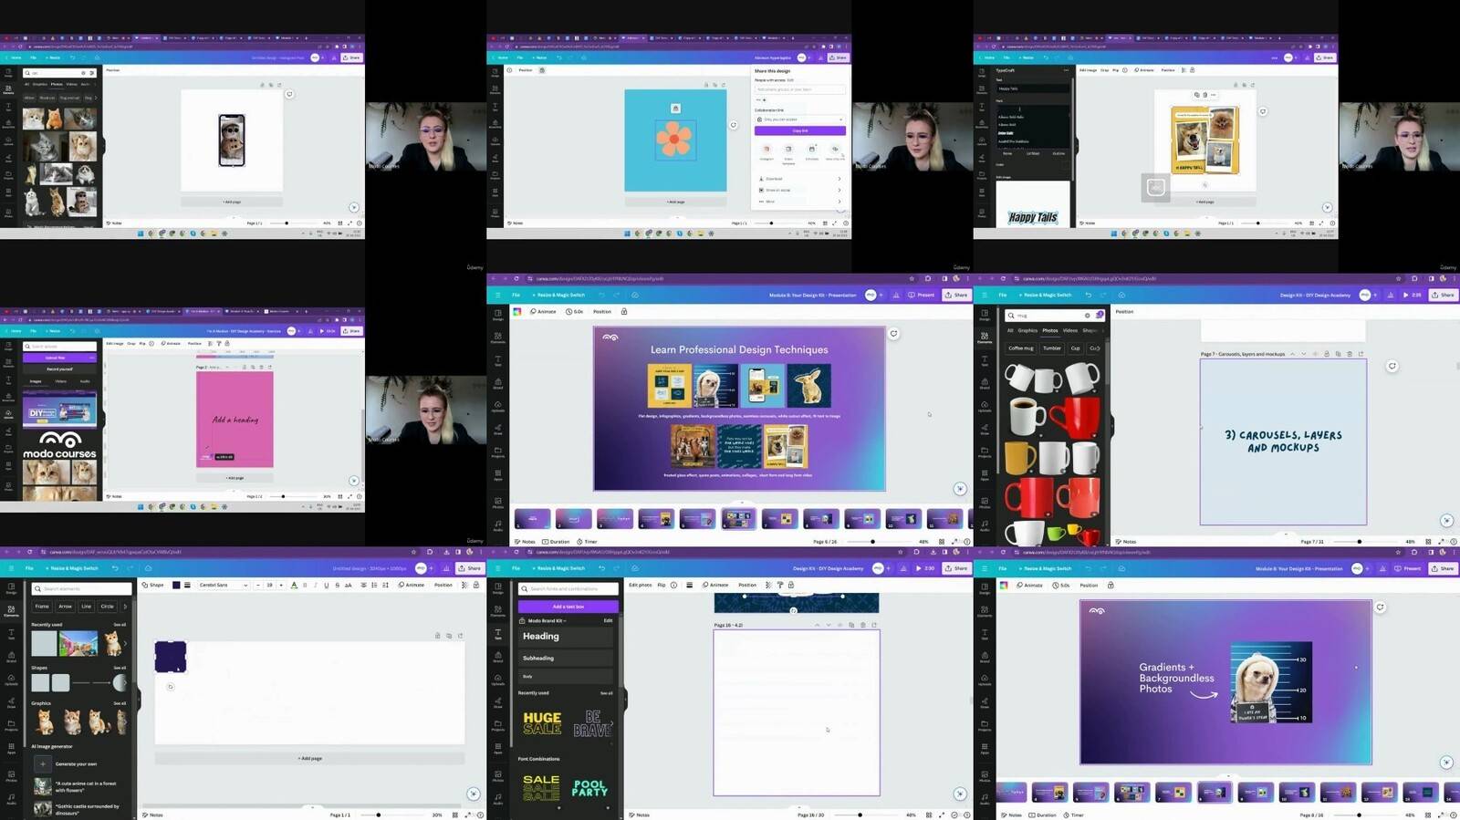Open the font dropdown in the untitled design window

tap(223, 585)
